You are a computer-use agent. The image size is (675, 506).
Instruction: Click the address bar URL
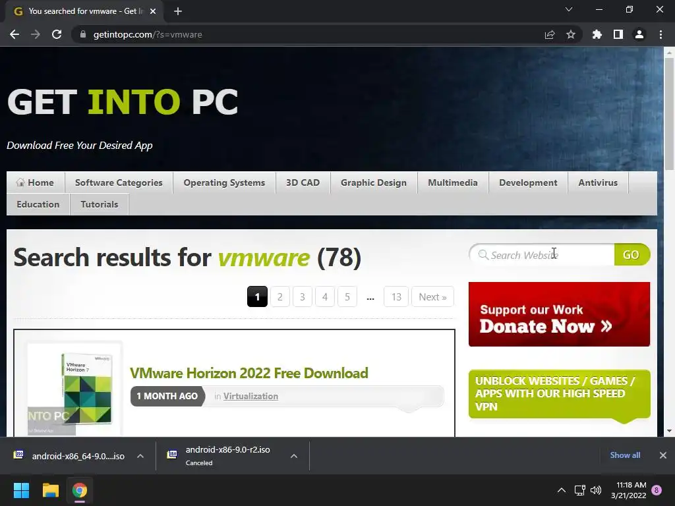pos(148,34)
